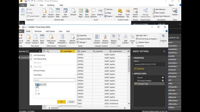Open the All Properties link
The height and width of the screenshot is (112, 200).
click(x=139, y=68)
